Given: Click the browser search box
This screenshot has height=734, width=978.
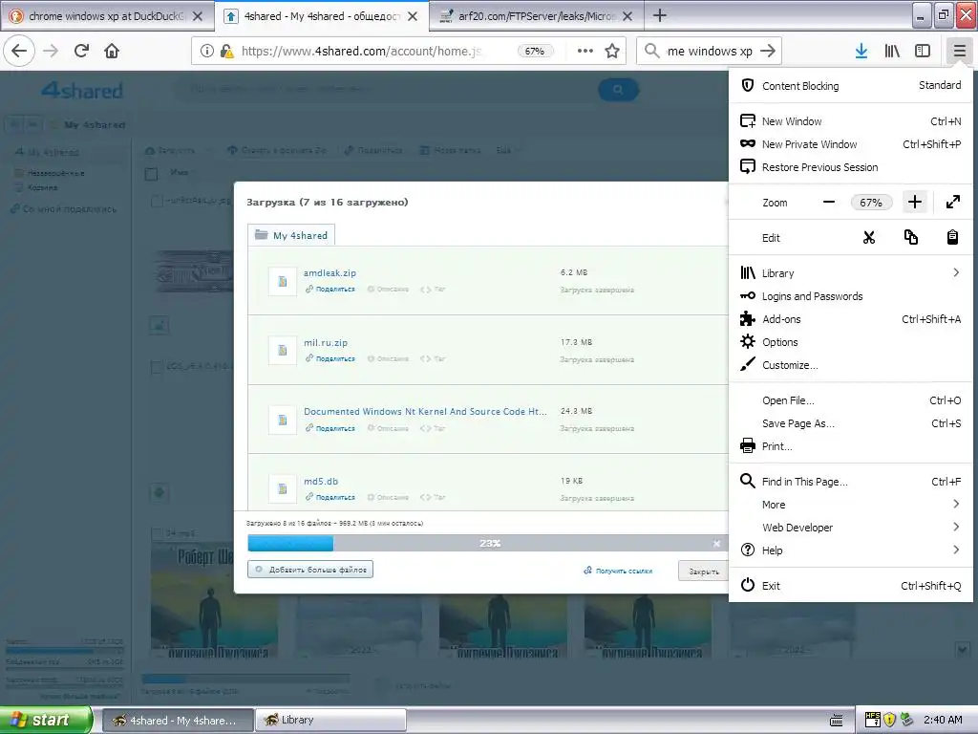Looking at the screenshot, I should pos(710,52).
